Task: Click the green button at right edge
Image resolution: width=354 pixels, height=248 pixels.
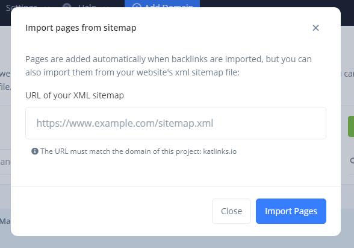Action: click(x=351, y=126)
